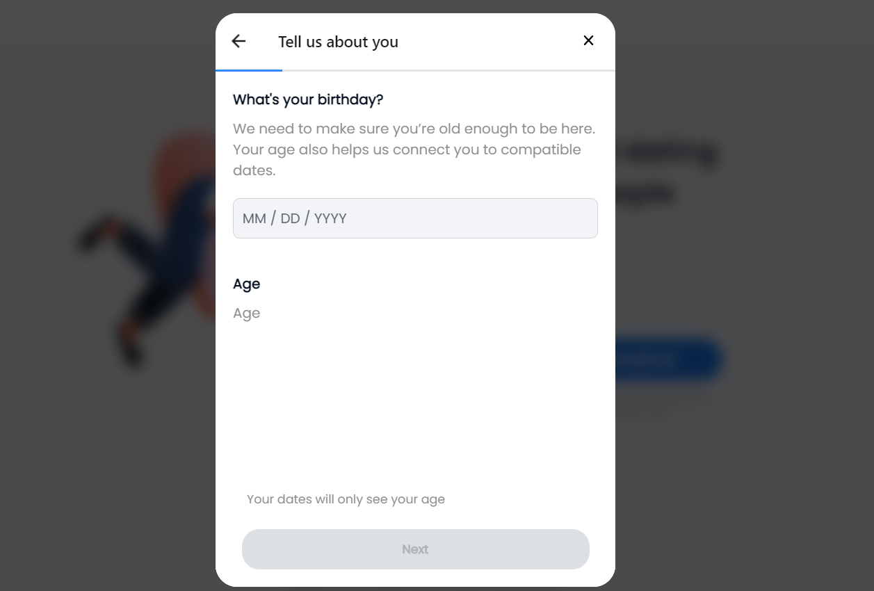
Task: Click the MM / DD / YYYY birthday field
Action: [x=415, y=218]
